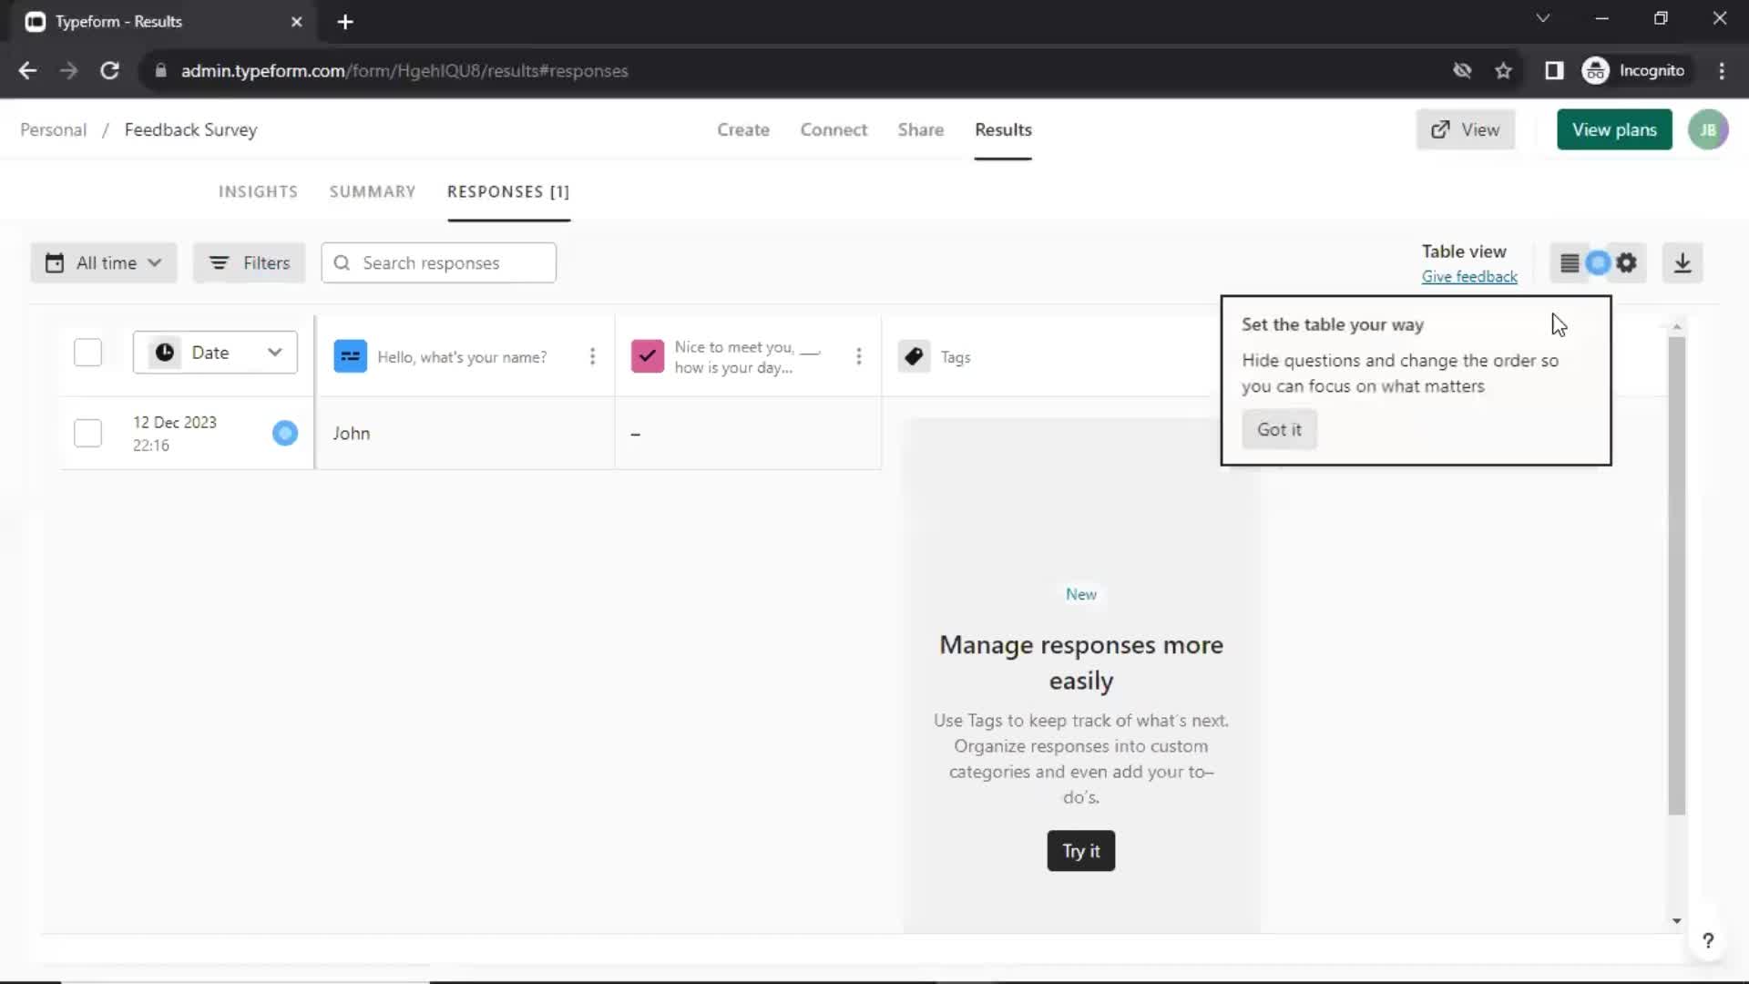The width and height of the screenshot is (1749, 984).
Task: Open the tab search dropdown chevron
Action: [1542, 18]
